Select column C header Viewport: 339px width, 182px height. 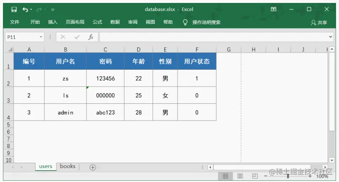point(105,49)
